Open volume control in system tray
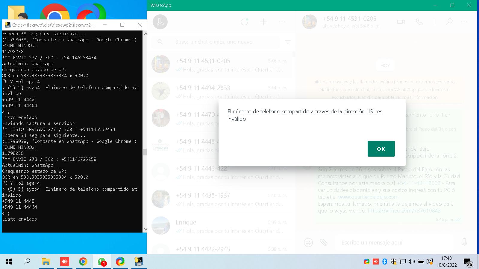The width and height of the screenshot is (479, 269). (412, 262)
